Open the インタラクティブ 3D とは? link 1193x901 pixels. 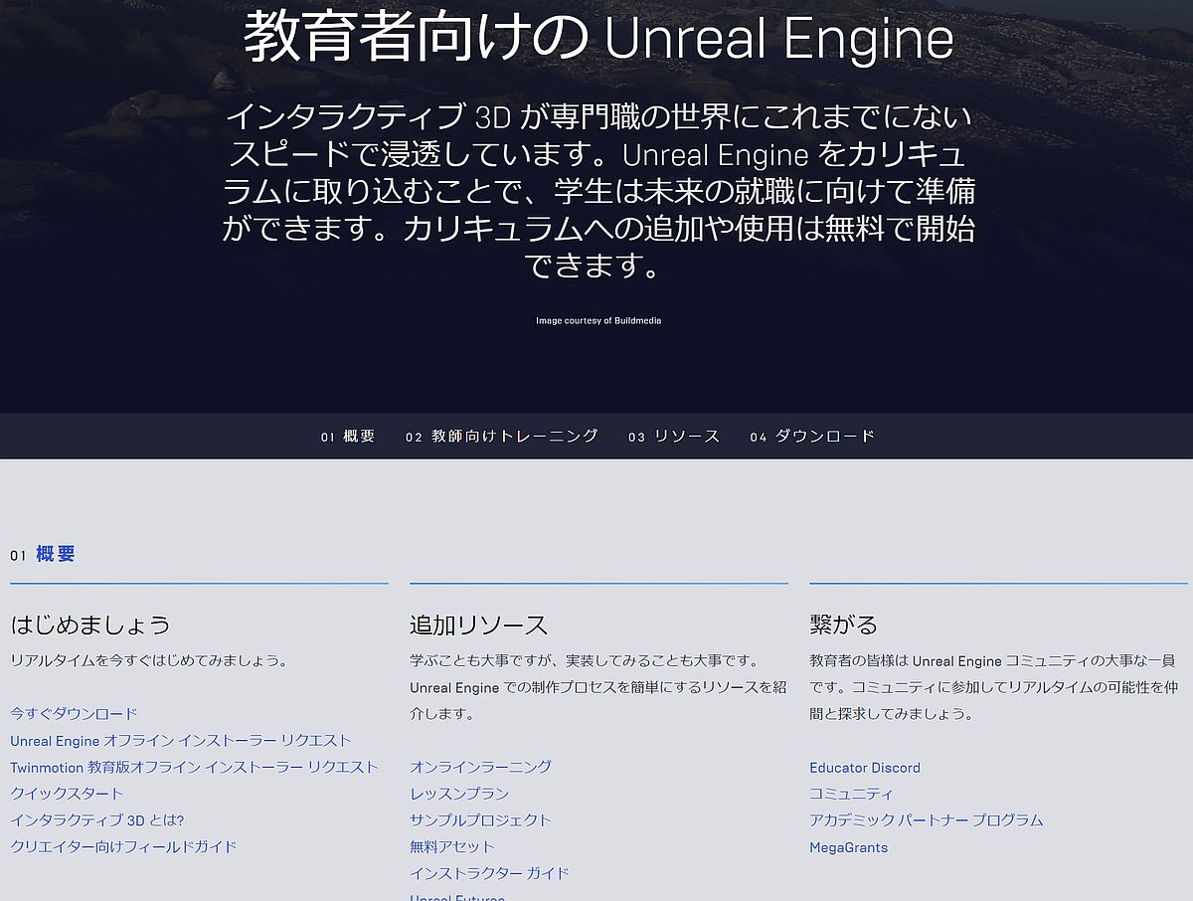click(x=97, y=819)
